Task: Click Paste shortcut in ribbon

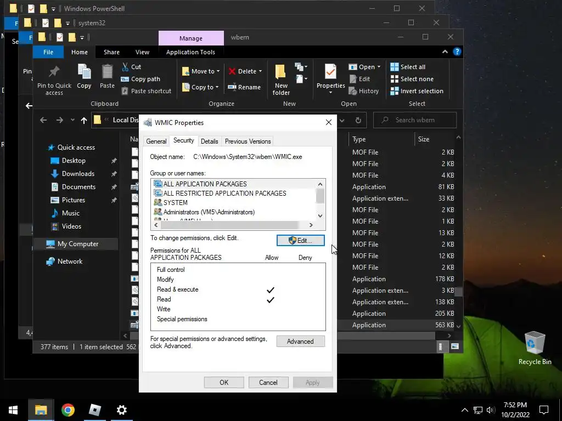Action: pyautogui.click(x=146, y=92)
